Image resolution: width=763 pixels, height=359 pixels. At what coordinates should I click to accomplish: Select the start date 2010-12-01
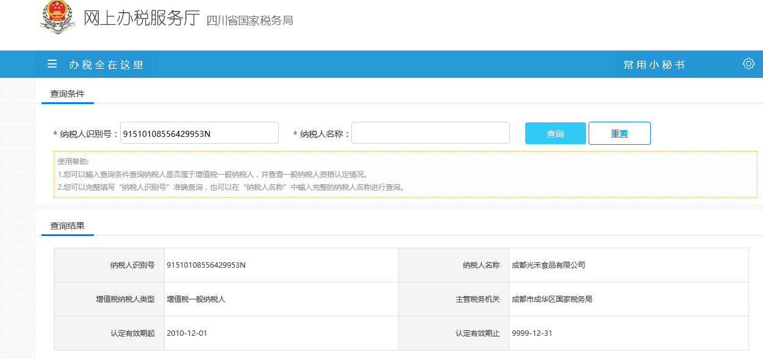(x=187, y=333)
